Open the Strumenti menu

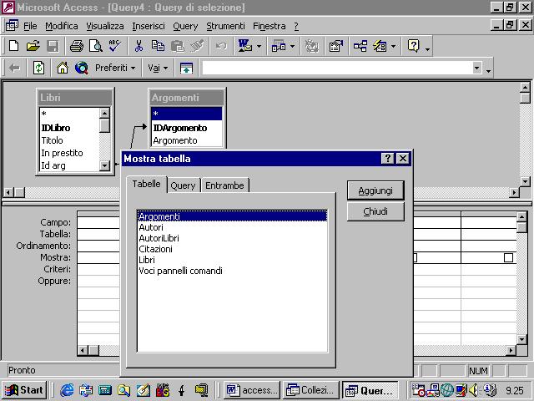click(x=225, y=26)
